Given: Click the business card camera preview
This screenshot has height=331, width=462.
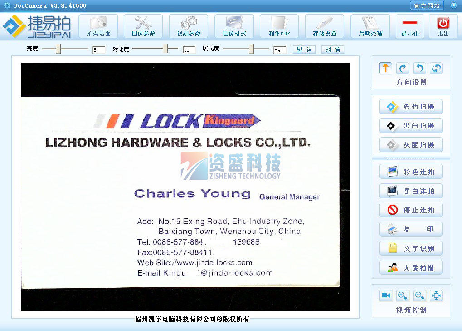Looking at the screenshot, I should click(185, 187).
